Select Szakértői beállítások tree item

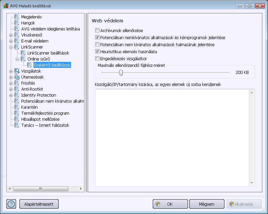click(x=52, y=65)
